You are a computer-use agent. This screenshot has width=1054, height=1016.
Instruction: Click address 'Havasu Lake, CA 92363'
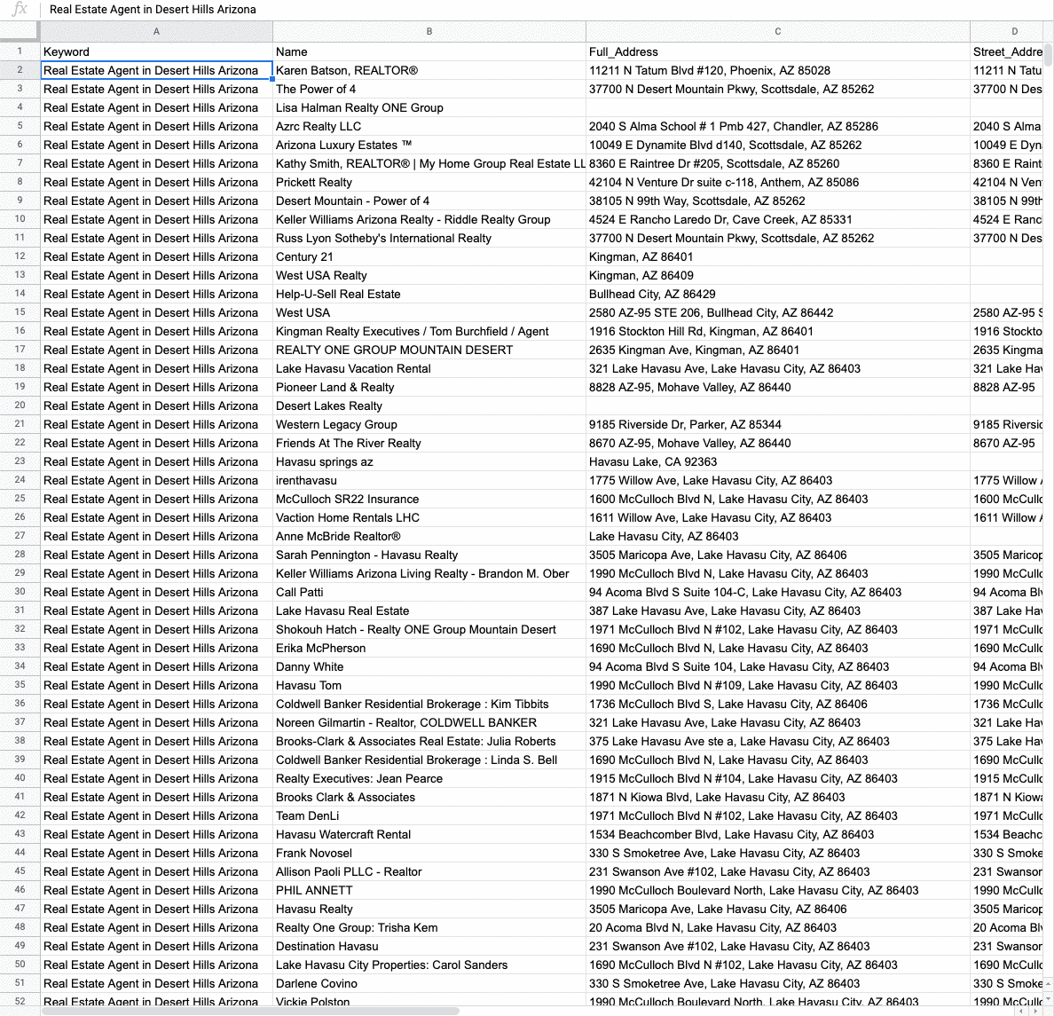778,461
